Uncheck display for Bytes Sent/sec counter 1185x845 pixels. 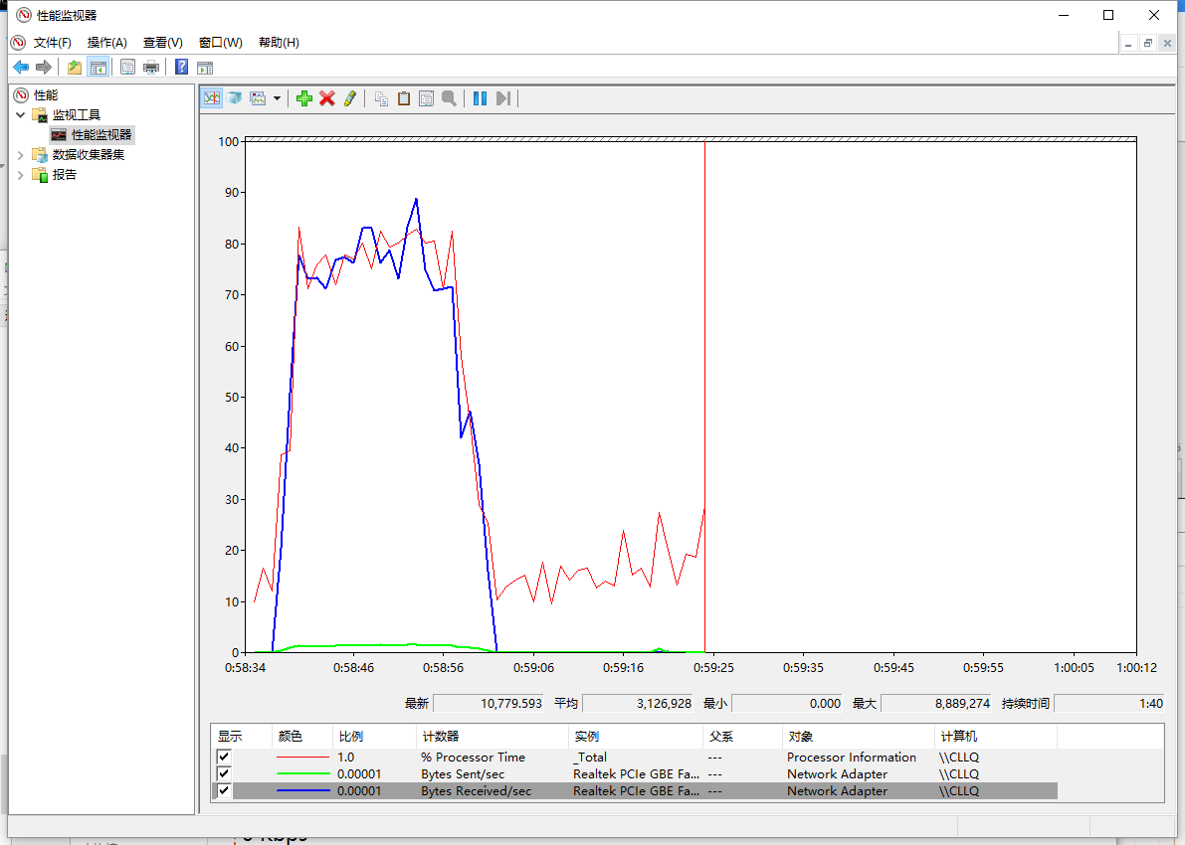point(224,773)
